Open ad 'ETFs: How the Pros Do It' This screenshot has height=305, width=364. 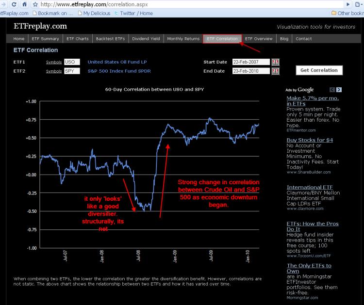pyautogui.click(x=313, y=226)
